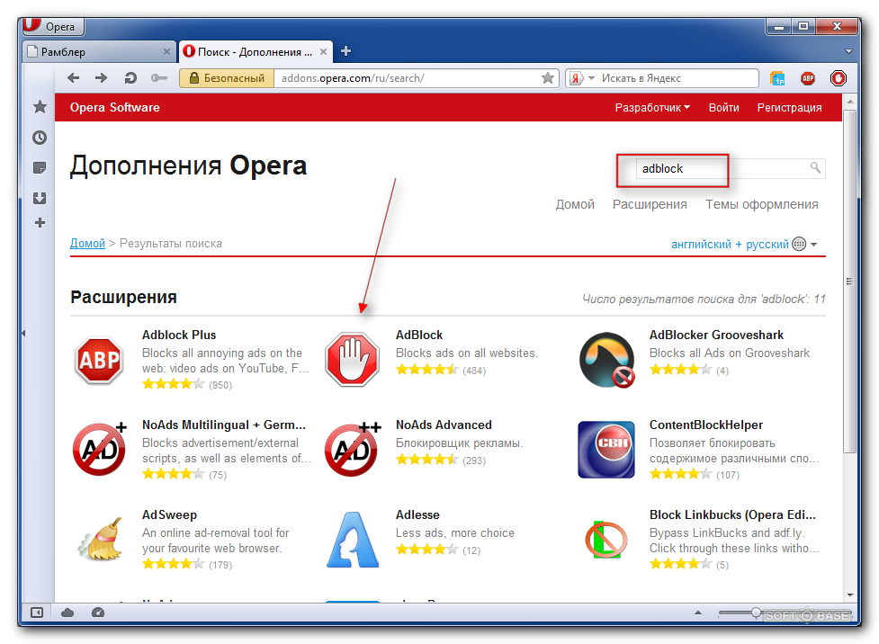
Task: Bookmark this page with the star icon
Action: [x=548, y=78]
